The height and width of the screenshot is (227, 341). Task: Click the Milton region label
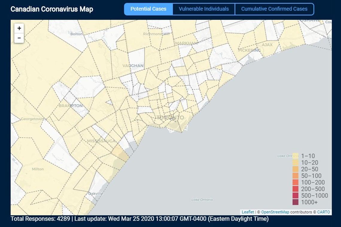(38, 169)
